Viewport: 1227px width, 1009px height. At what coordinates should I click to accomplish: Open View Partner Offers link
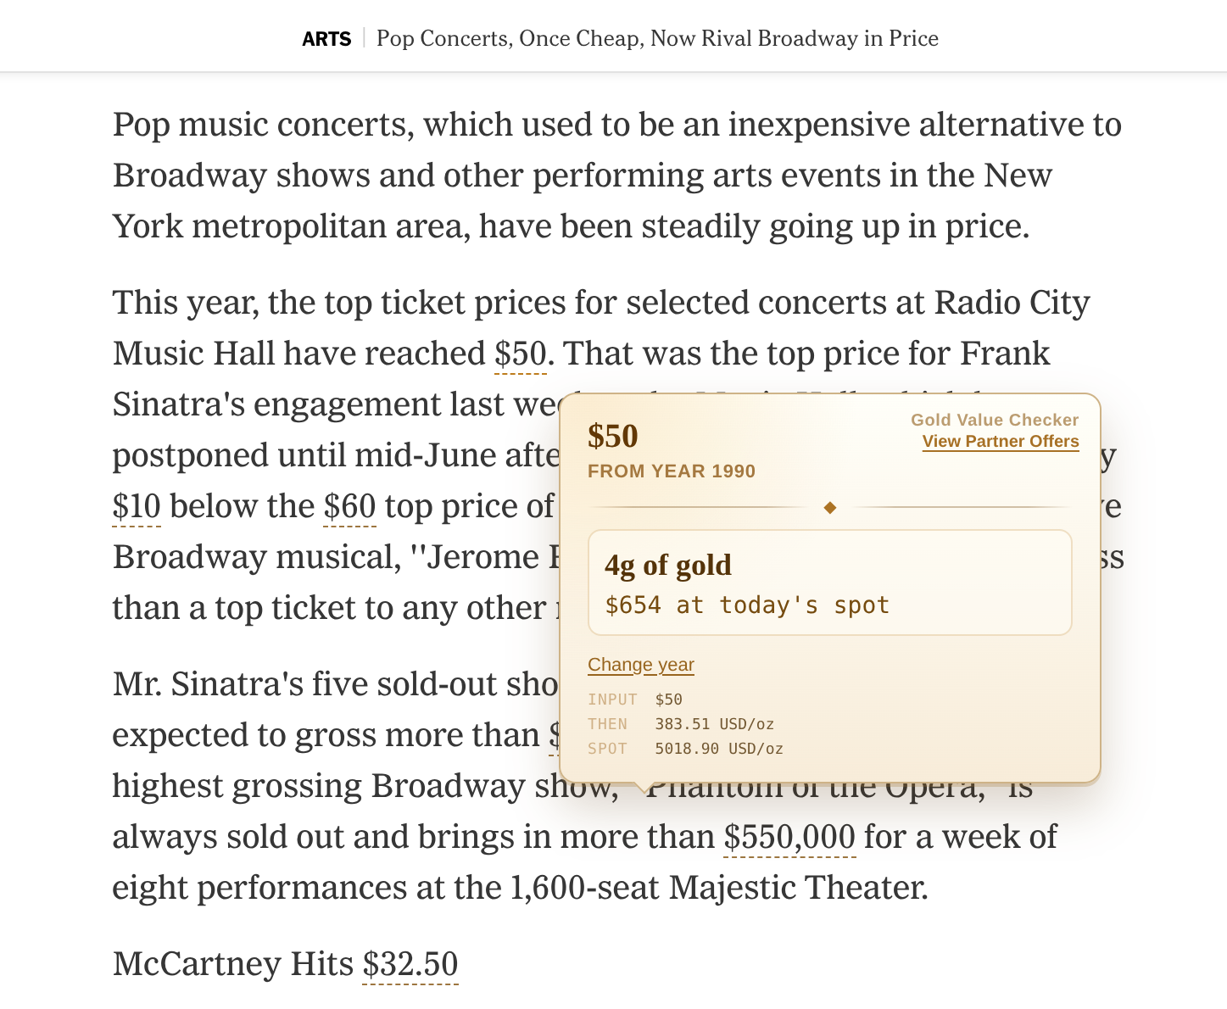coord(1000,441)
